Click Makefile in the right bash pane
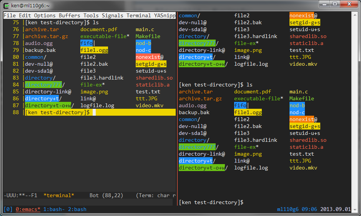The height and width of the screenshot is (216, 361). [x=301, y=98]
